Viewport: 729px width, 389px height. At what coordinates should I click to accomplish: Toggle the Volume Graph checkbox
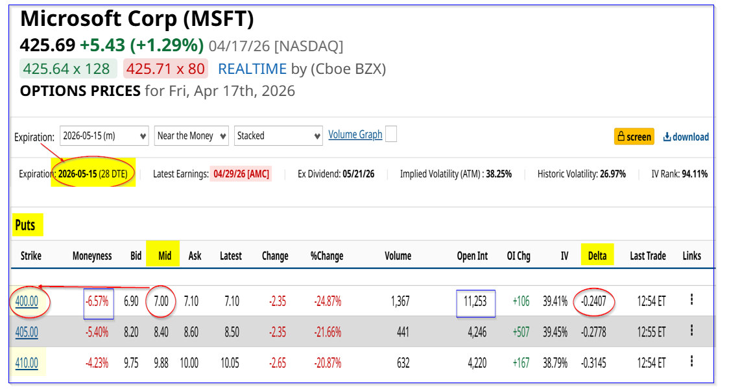390,134
